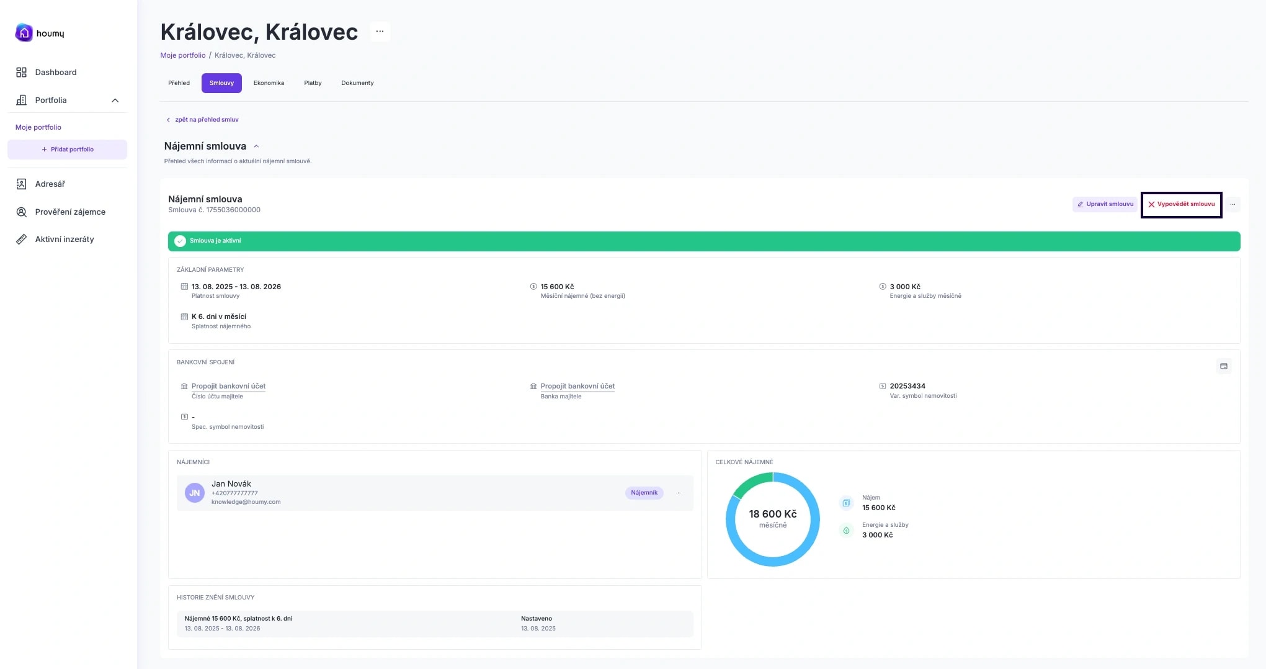Open three-dot menu beside Královec title
The width and height of the screenshot is (1266, 669).
[380, 31]
